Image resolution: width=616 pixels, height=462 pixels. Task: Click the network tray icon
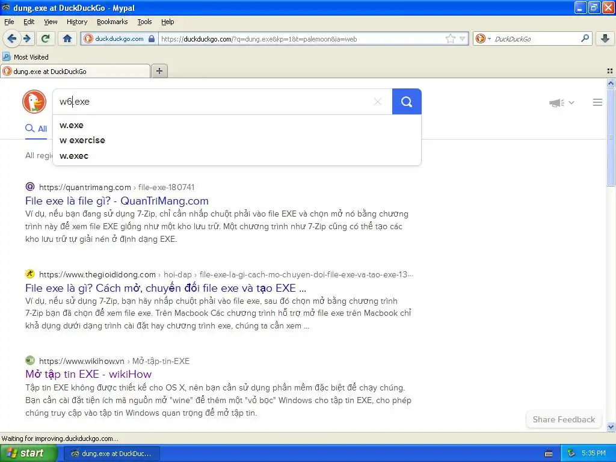[571, 454]
